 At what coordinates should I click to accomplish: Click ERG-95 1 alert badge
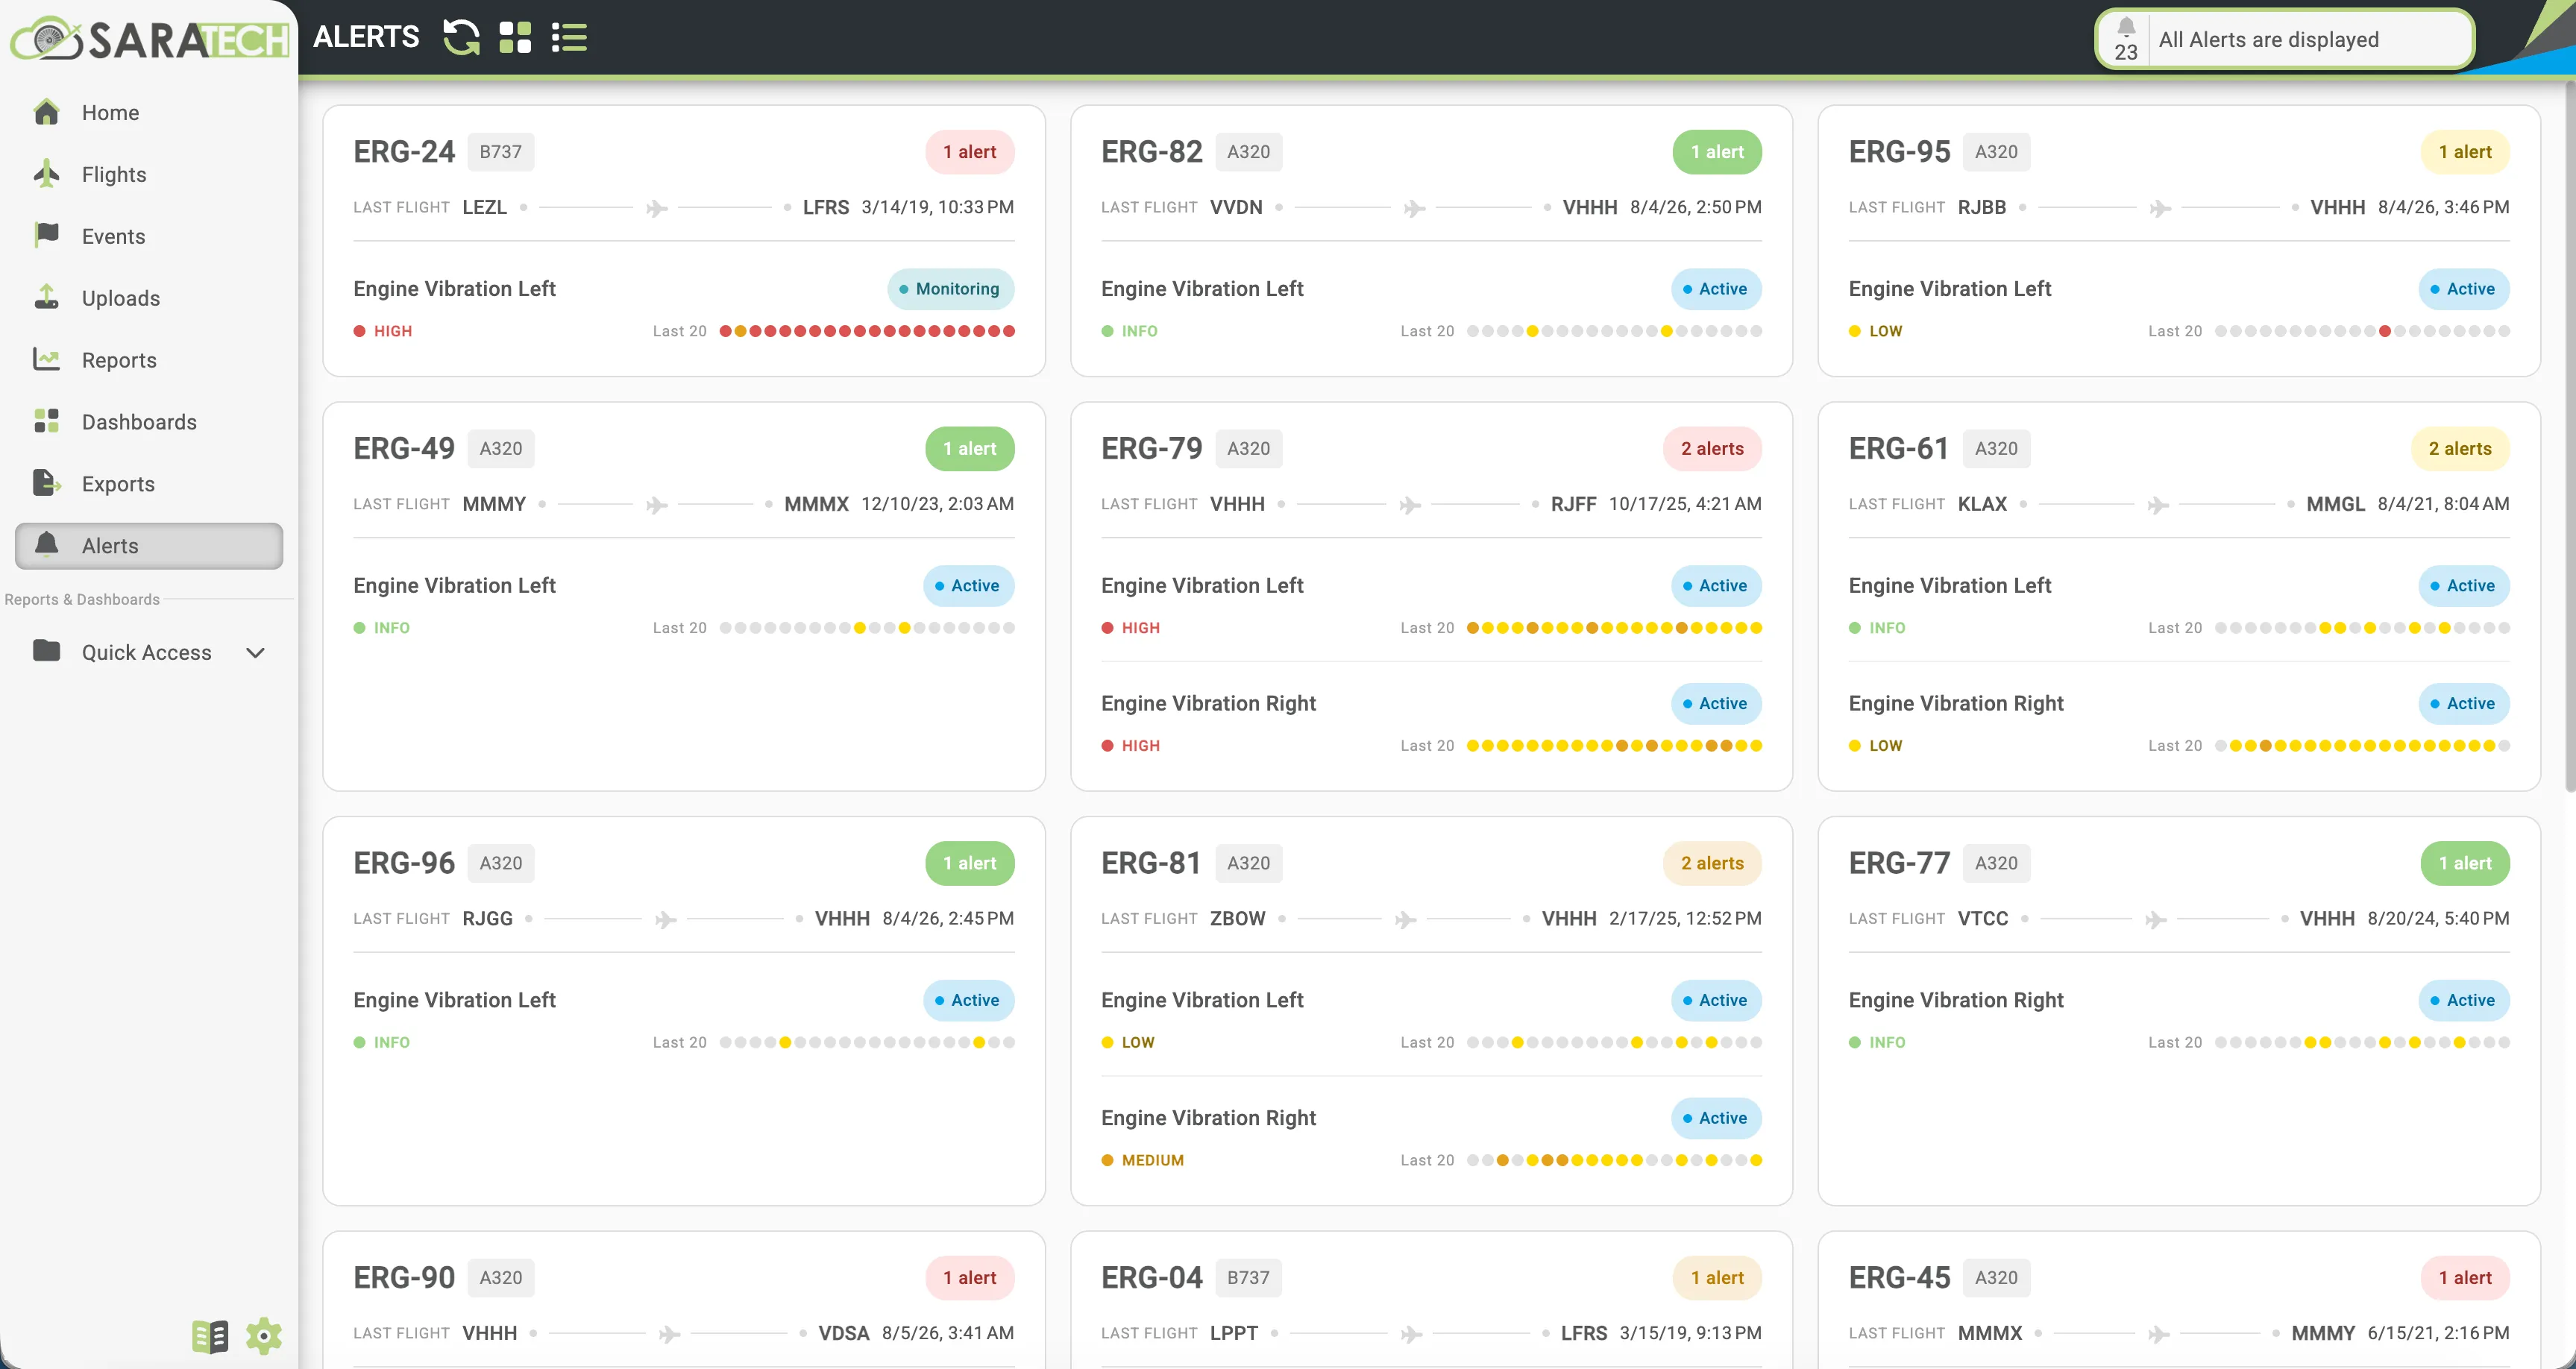coord(2465,152)
